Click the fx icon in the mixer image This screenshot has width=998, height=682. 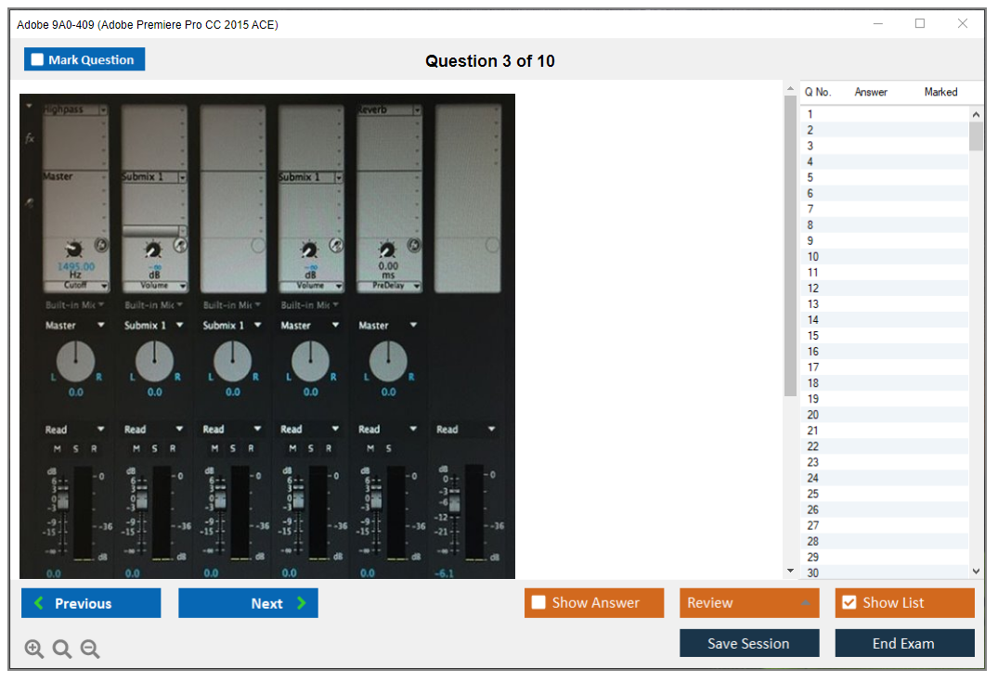pos(30,138)
